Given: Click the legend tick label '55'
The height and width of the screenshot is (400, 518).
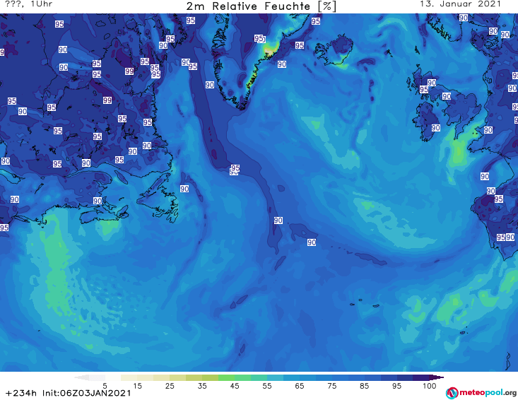Looking at the screenshot, I should (x=267, y=386).
